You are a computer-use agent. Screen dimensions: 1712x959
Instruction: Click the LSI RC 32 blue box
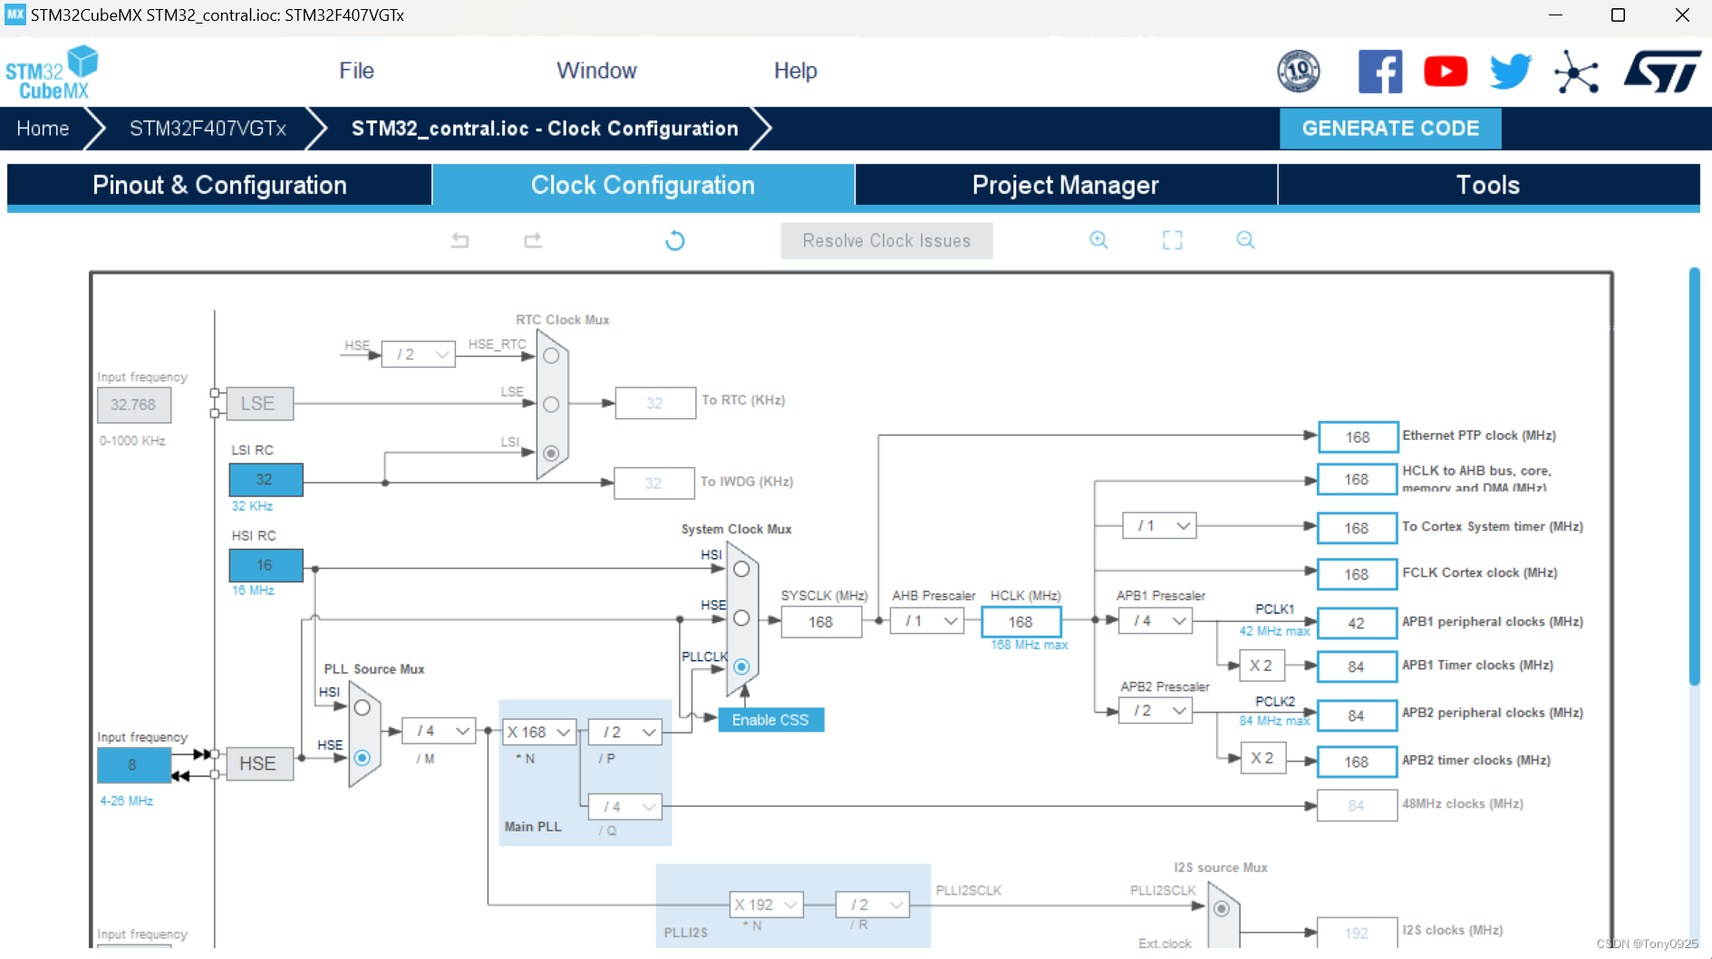pyautogui.click(x=266, y=480)
